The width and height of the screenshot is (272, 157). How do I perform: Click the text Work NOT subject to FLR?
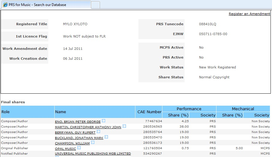(84, 36)
